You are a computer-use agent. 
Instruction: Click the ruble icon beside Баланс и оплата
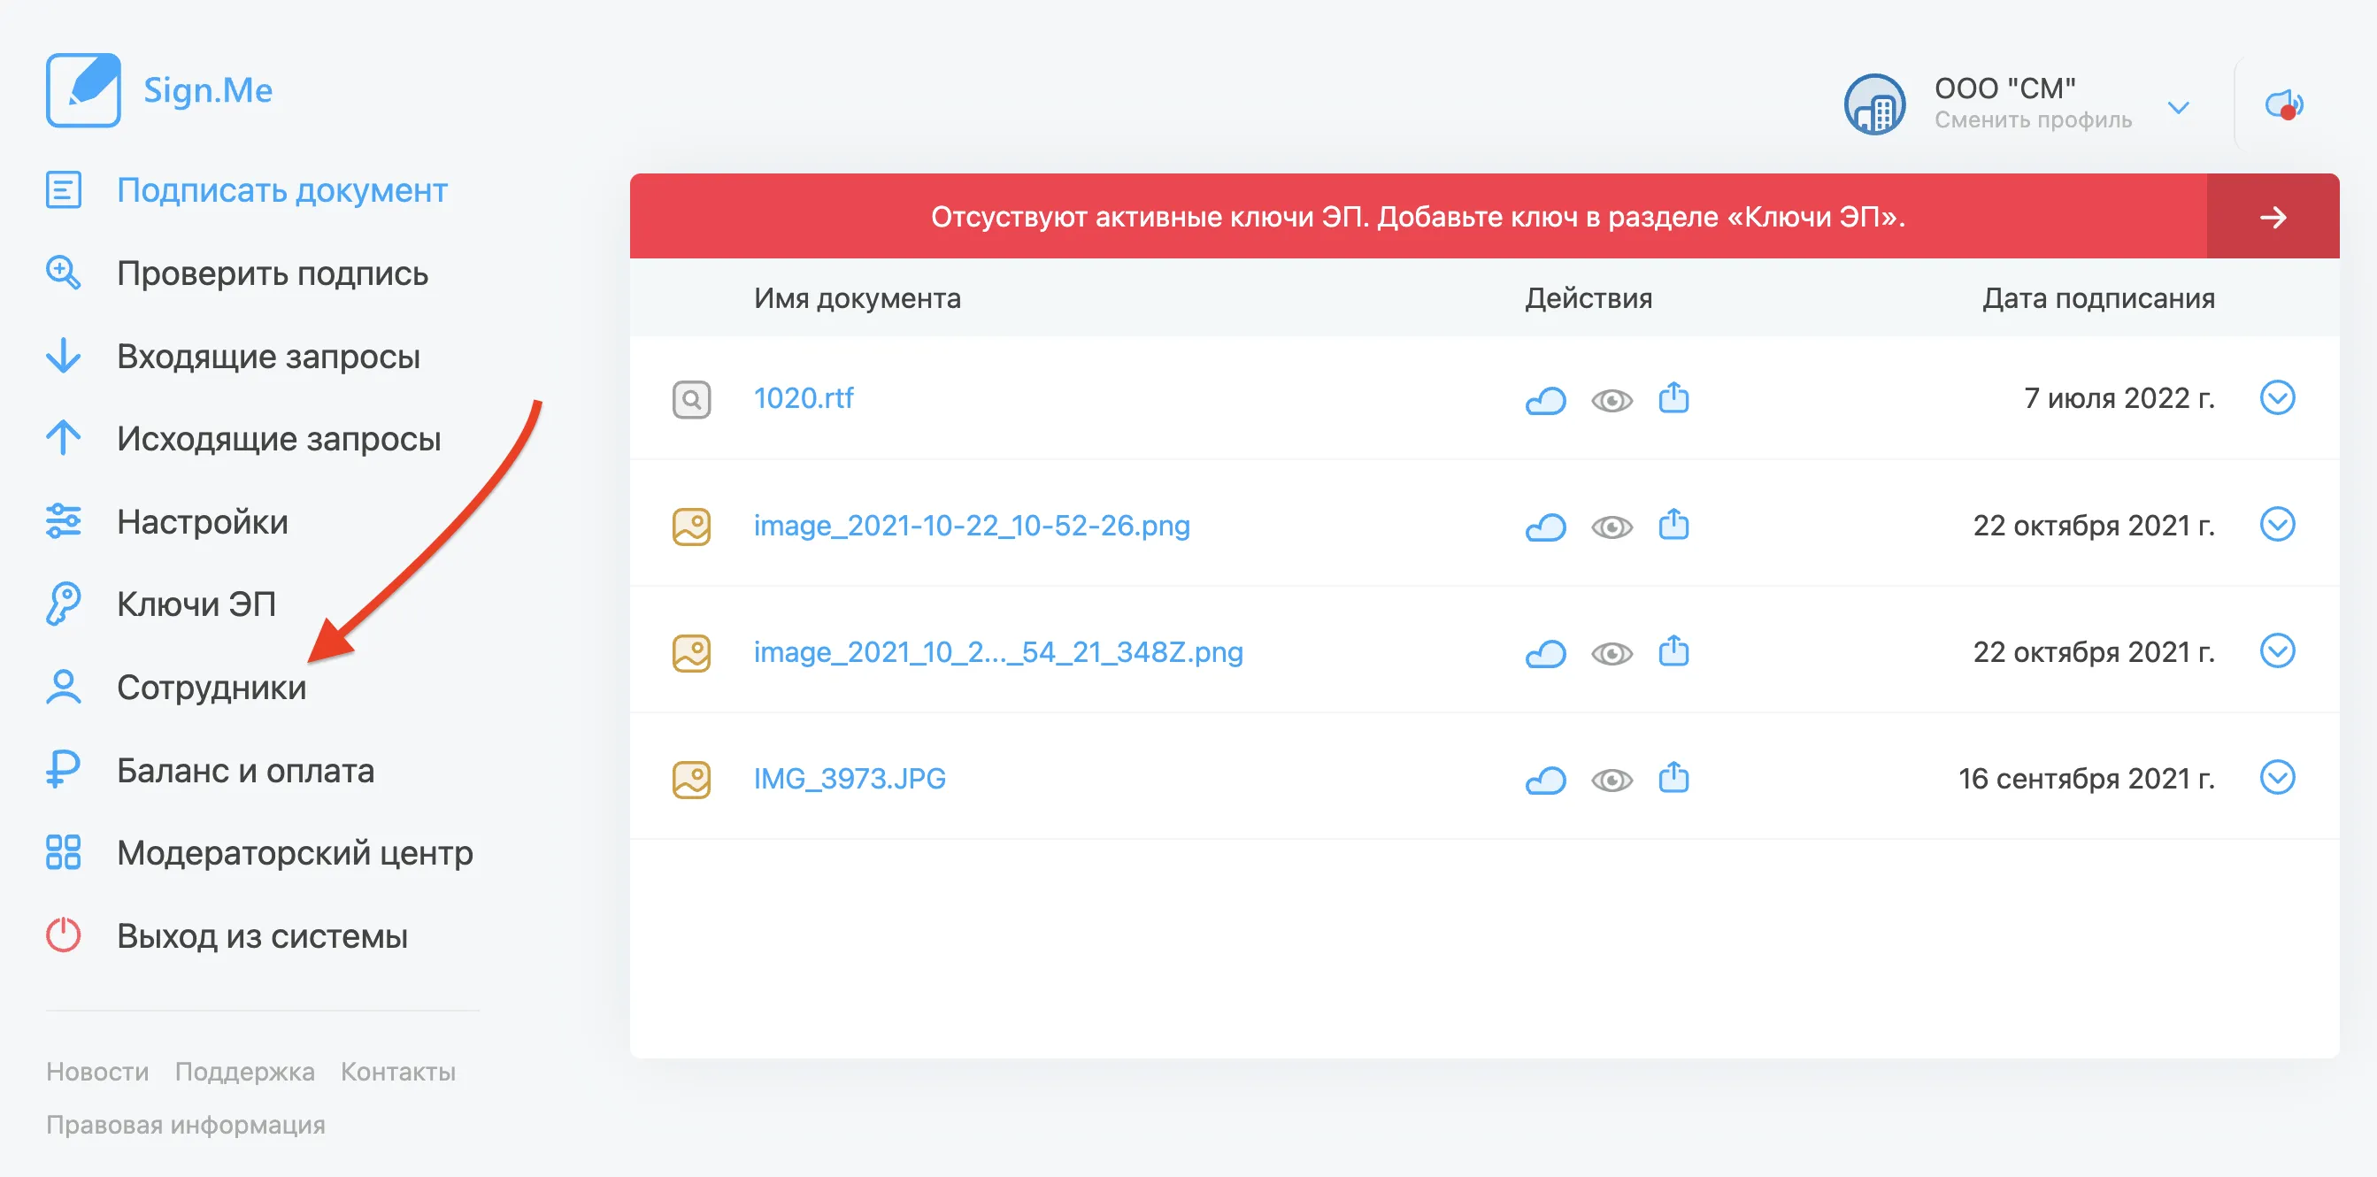tap(64, 768)
